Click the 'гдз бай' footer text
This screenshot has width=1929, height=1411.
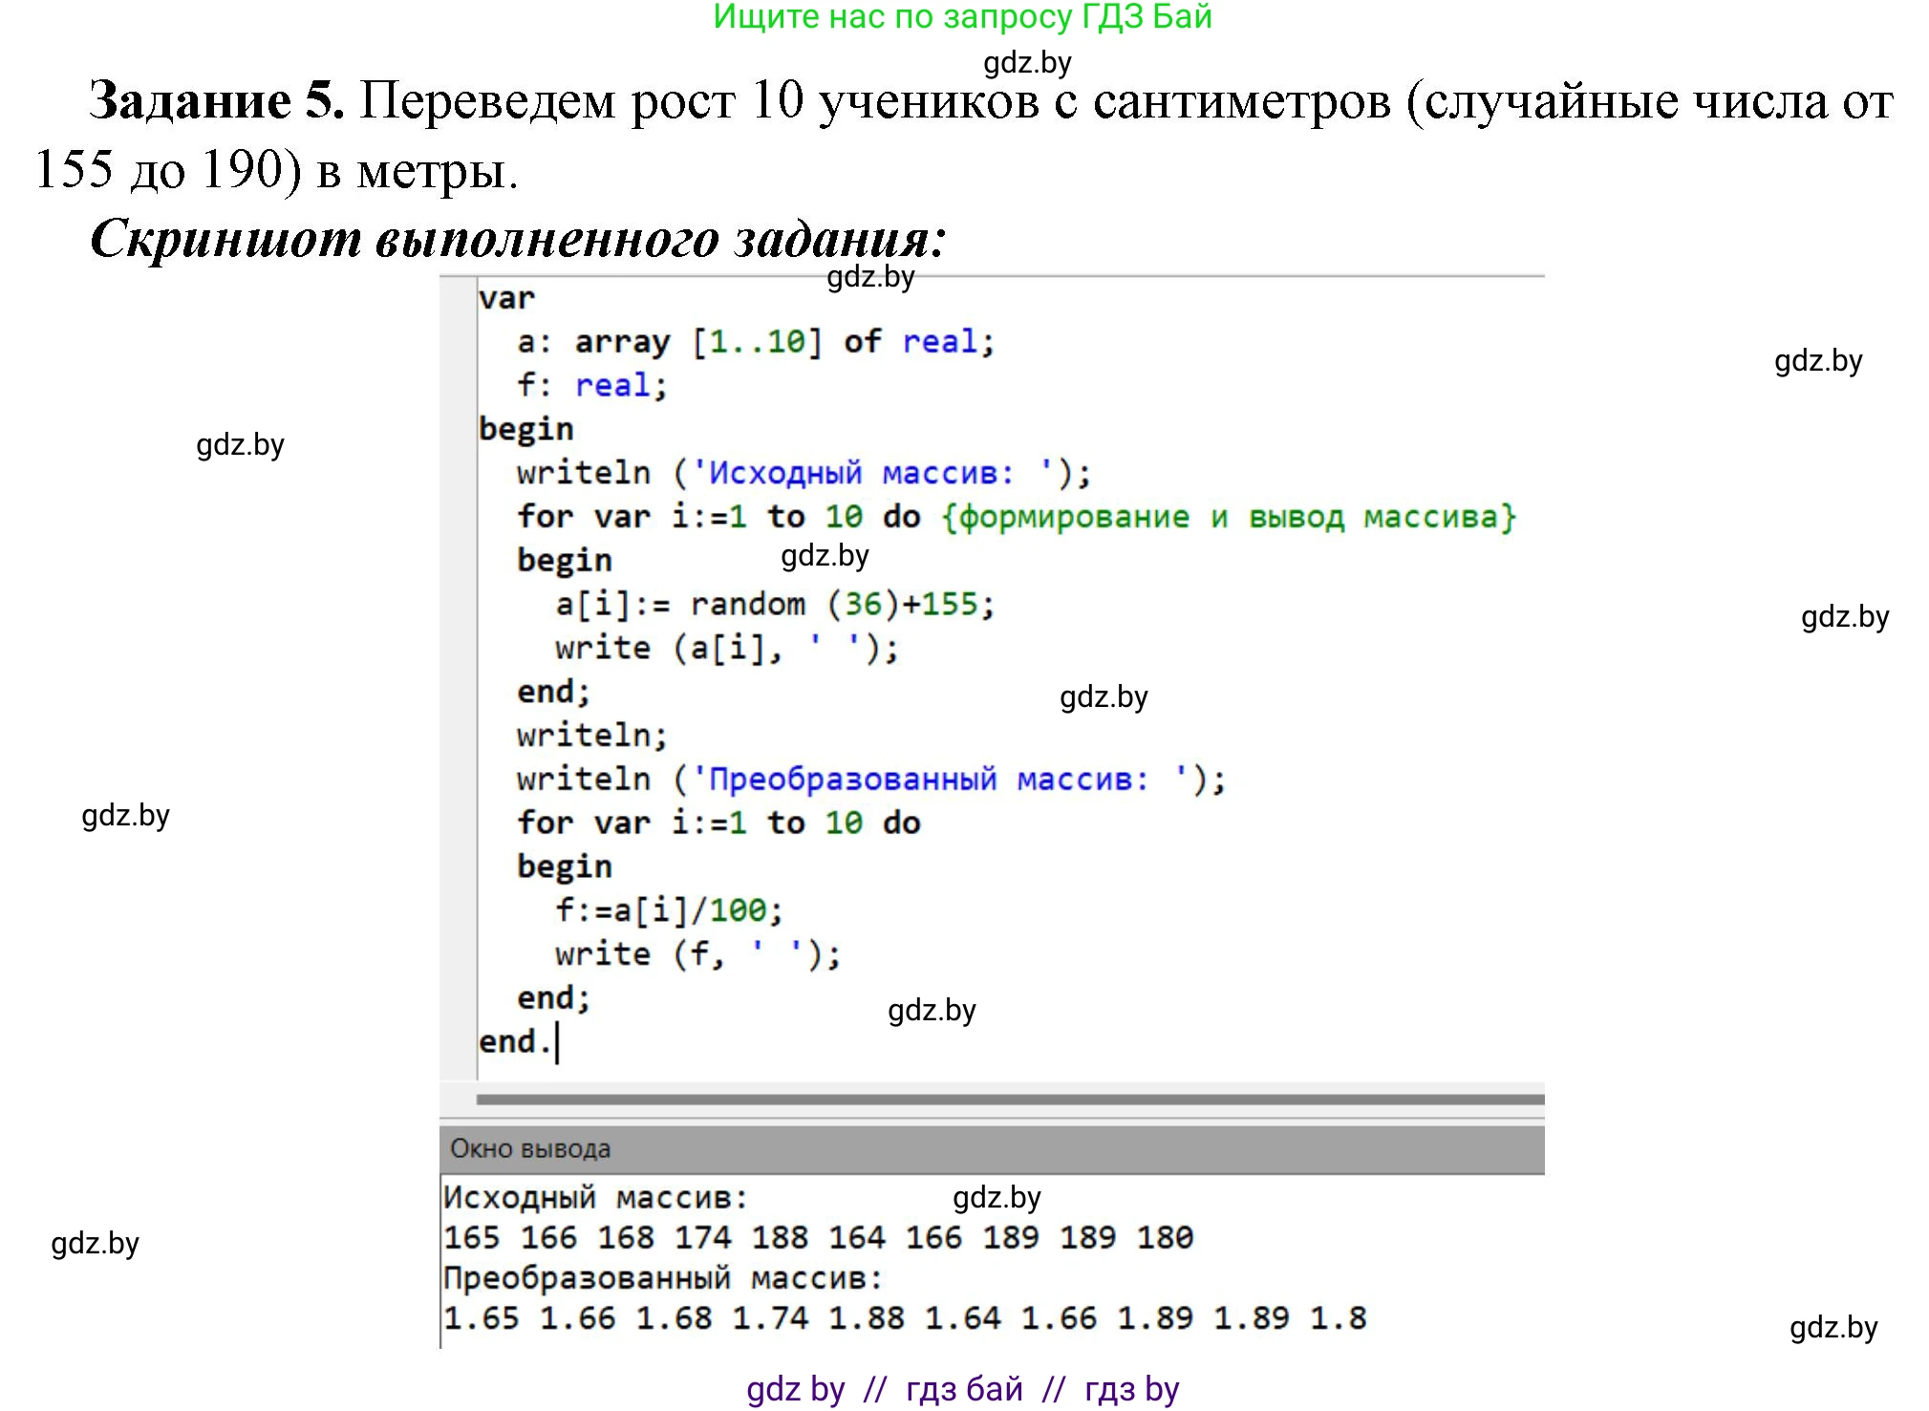click(964, 1390)
